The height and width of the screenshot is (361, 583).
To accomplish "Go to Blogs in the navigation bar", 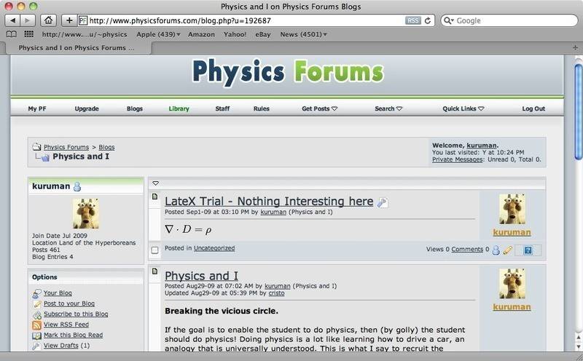I will tap(135, 108).
